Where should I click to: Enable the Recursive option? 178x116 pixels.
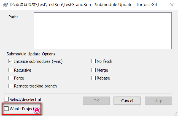(11, 70)
